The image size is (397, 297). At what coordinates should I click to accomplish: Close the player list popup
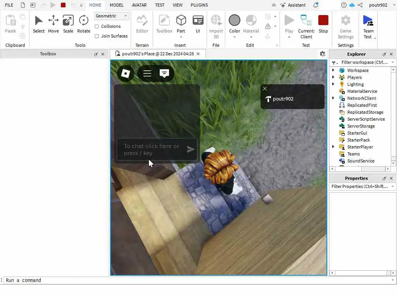pos(264,89)
